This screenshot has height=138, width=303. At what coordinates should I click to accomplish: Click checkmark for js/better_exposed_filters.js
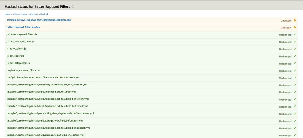295,34
